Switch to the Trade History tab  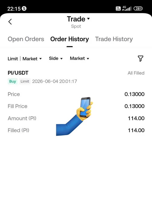point(114,39)
